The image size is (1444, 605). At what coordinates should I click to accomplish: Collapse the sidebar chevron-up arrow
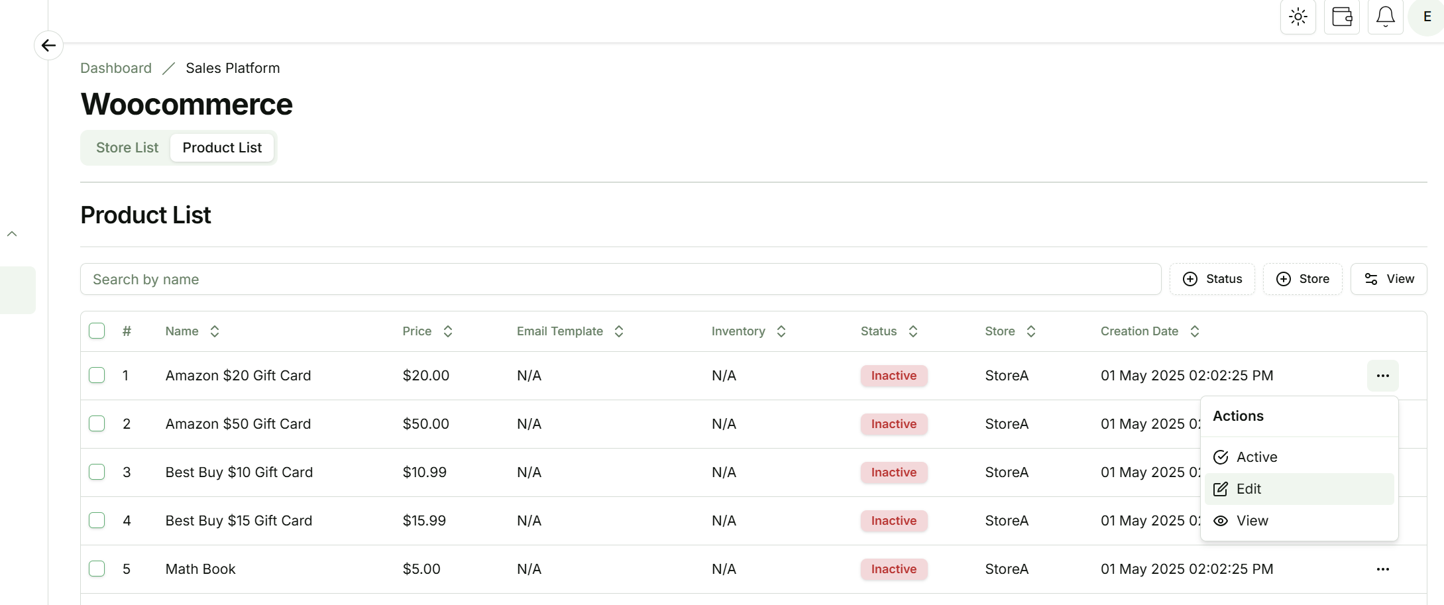(12, 234)
